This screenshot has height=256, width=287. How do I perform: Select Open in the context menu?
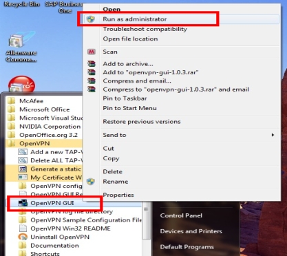[x=111, y=9]
